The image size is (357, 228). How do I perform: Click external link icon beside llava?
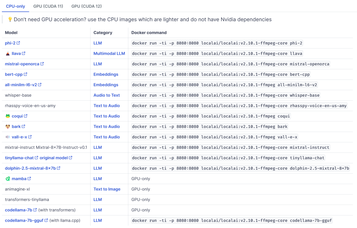23,53
